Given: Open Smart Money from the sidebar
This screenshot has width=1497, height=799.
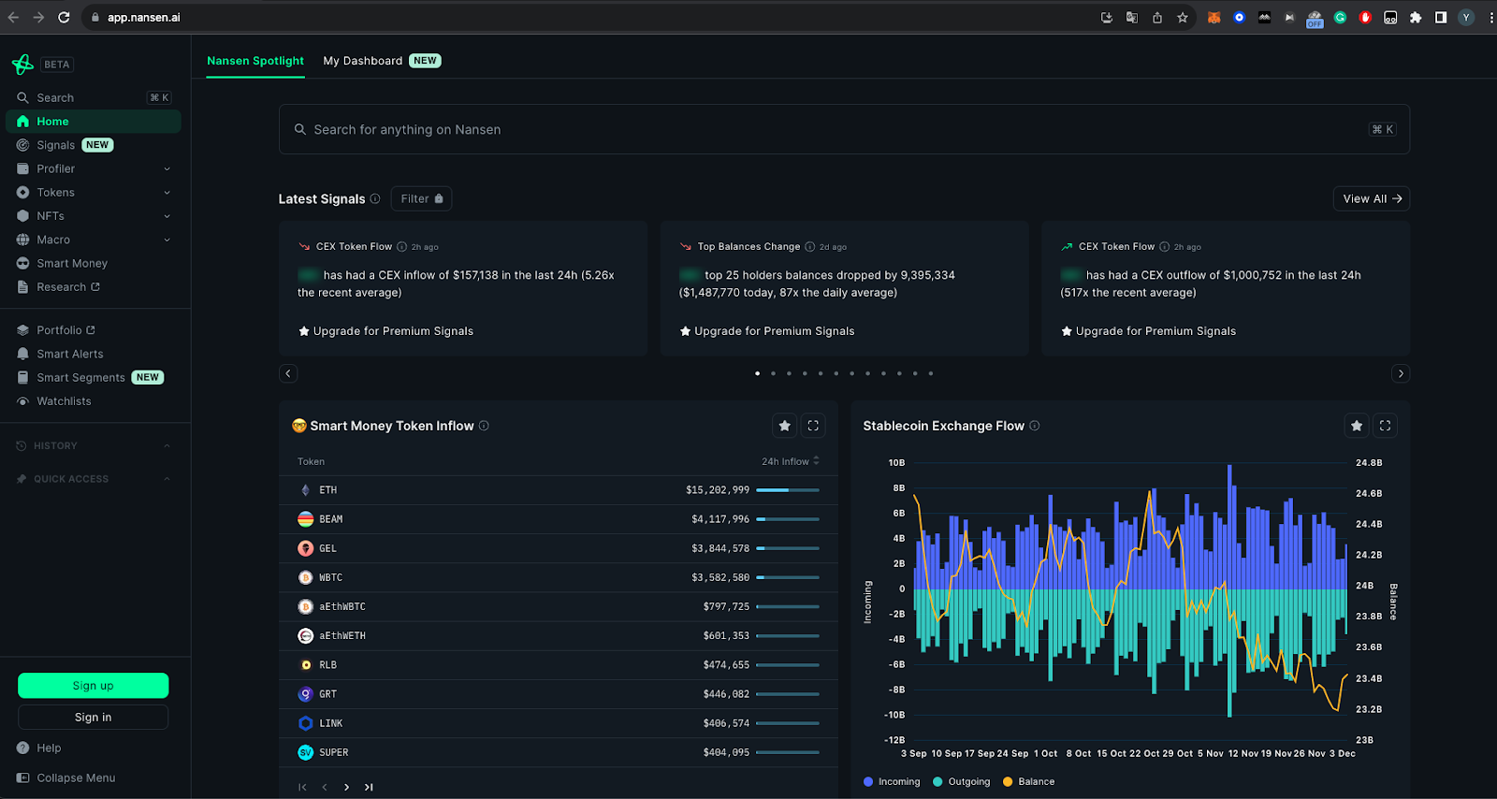Looking at the screenshot, I should 72,264.
